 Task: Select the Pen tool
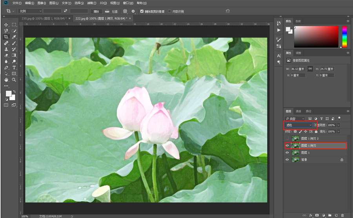pyautogui.click(x=6, y=68)
